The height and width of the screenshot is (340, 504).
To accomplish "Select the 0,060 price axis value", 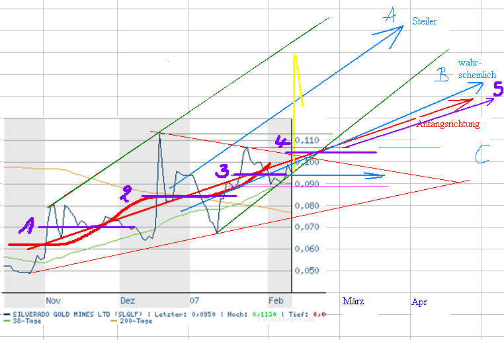I will coord(307,249).
